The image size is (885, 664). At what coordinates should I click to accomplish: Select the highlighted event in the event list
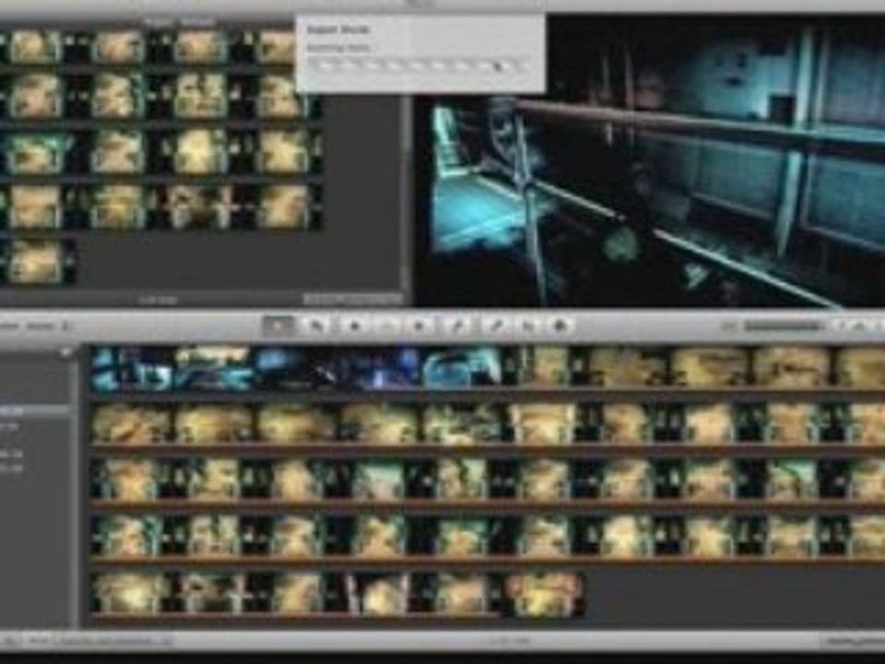[x=35, y=410]
